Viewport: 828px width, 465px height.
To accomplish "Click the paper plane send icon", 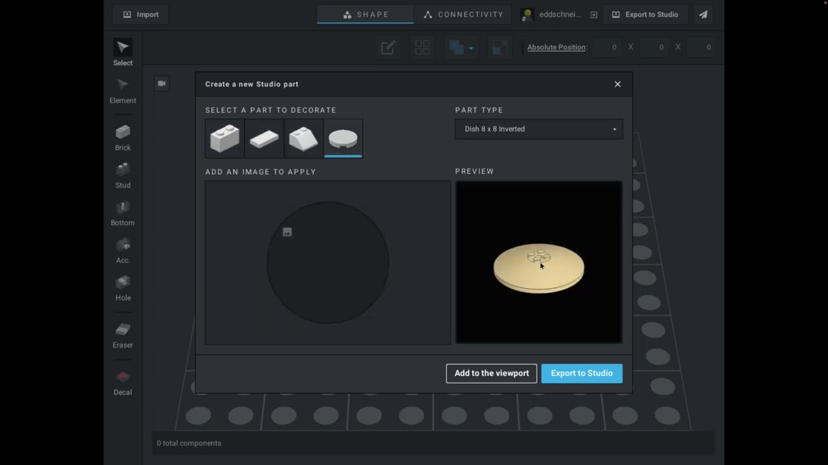I will pyautogui.click(x=703, y=14).
